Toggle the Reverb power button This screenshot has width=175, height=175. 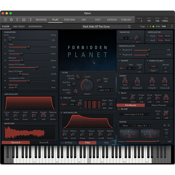click(119, 109)
